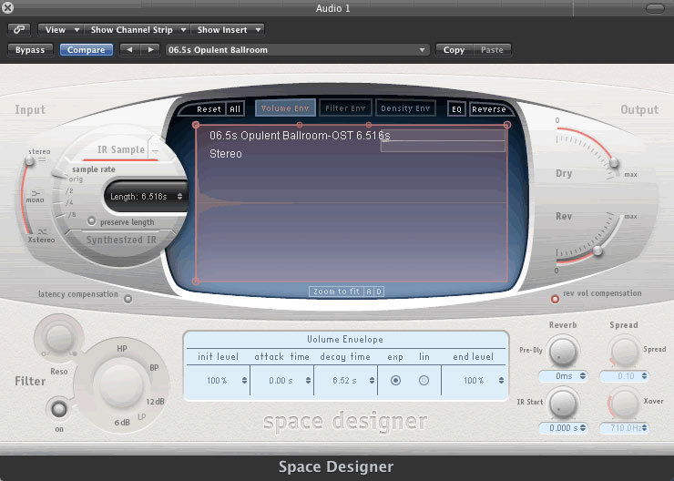Select the HP filter mode label
This screenshot has width=674, height=481.
coord(122,349)
